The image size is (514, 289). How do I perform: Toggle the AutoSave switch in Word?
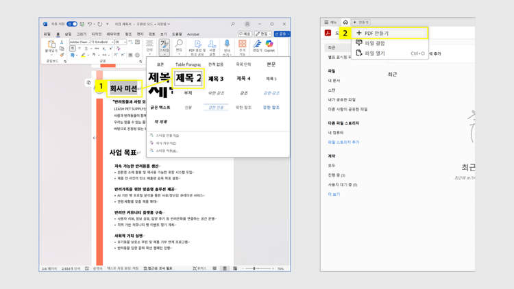(72, 24)
